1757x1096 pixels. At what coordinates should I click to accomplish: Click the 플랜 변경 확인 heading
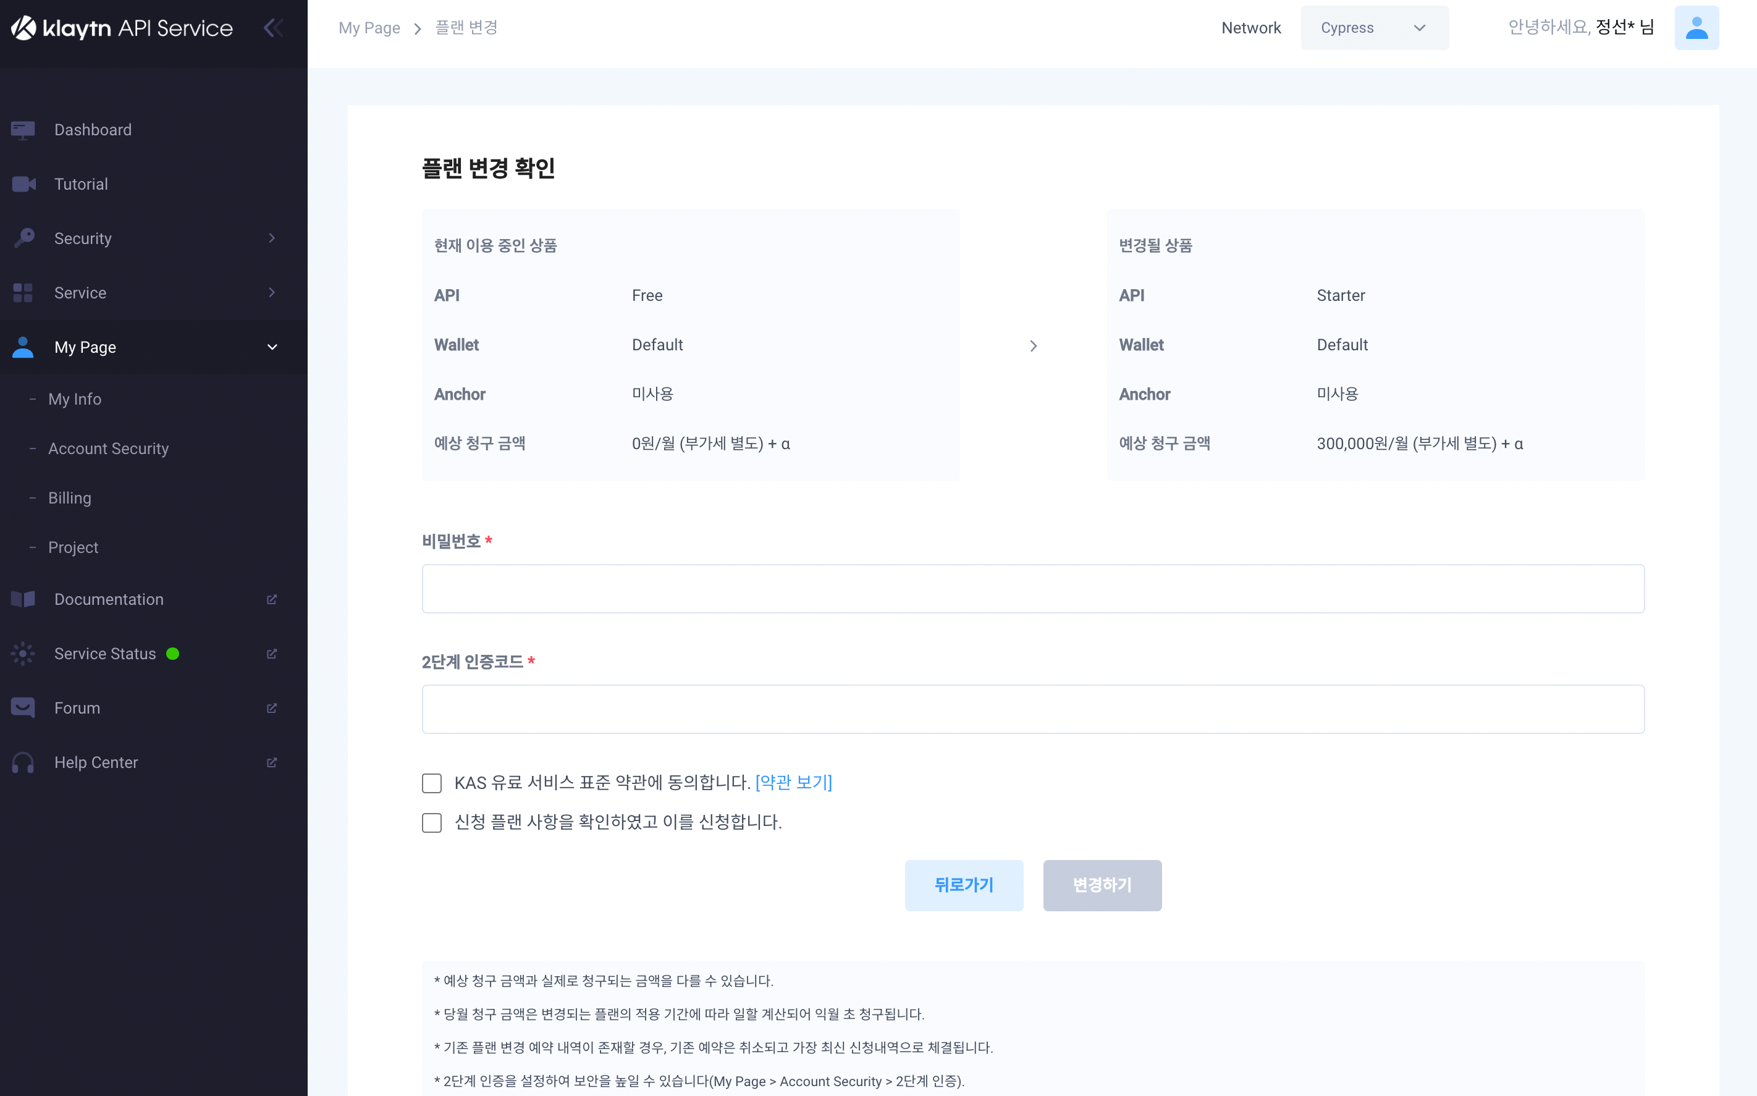(x=489, y=168)
